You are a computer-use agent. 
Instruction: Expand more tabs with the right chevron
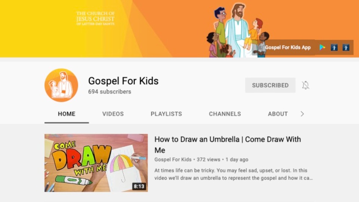tap(302, 114)
